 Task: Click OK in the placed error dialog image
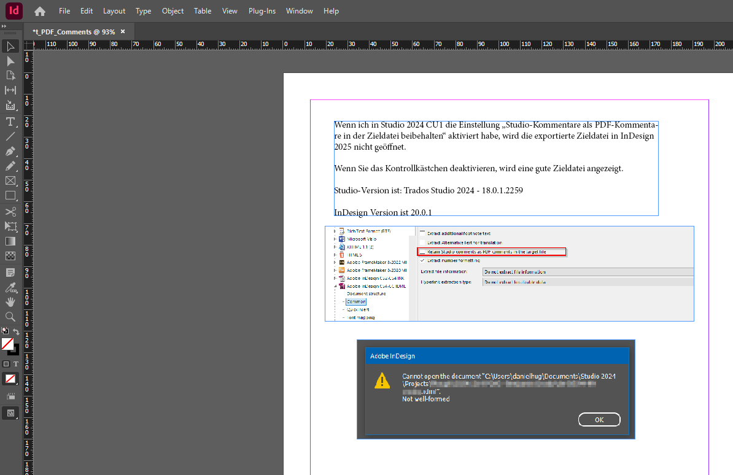pyautogui.click(x=599, y=420)
